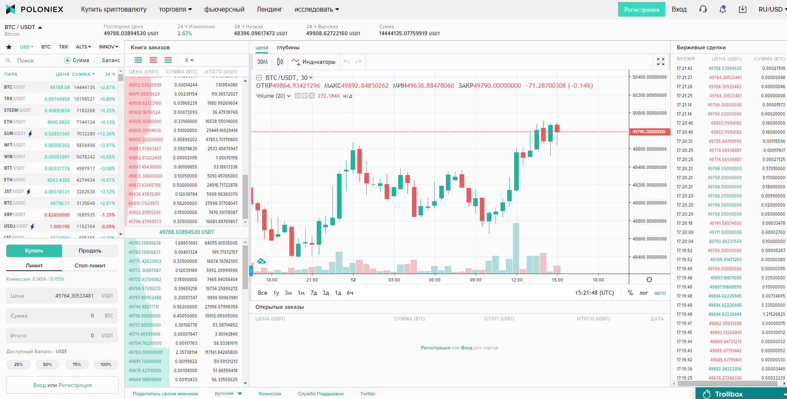Switch order form to Продать
787x399 pixels.
[90, 251]
